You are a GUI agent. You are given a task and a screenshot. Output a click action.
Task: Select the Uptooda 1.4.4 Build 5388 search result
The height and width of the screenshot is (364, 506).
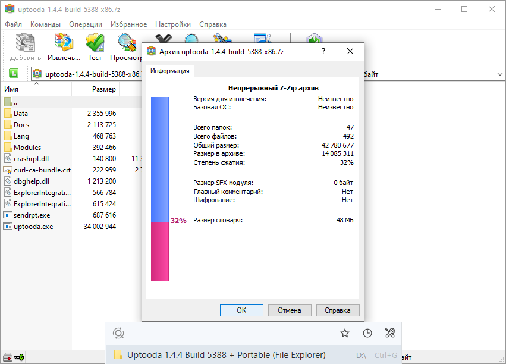(x=253, y=355)
